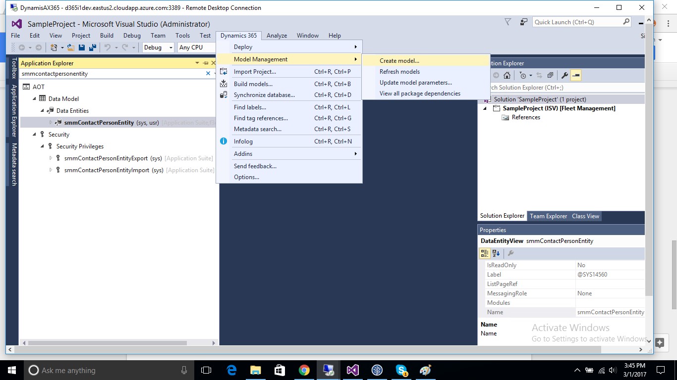Click Options... in Dynamics 365 menu

289,177
